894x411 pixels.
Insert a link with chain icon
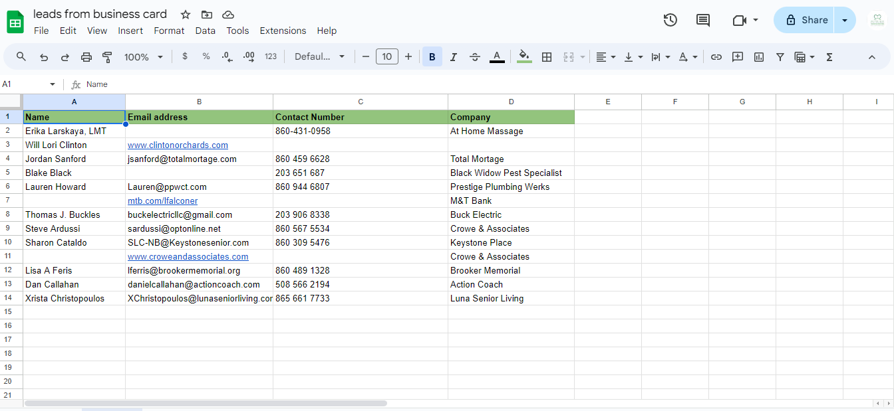point(716,57)
